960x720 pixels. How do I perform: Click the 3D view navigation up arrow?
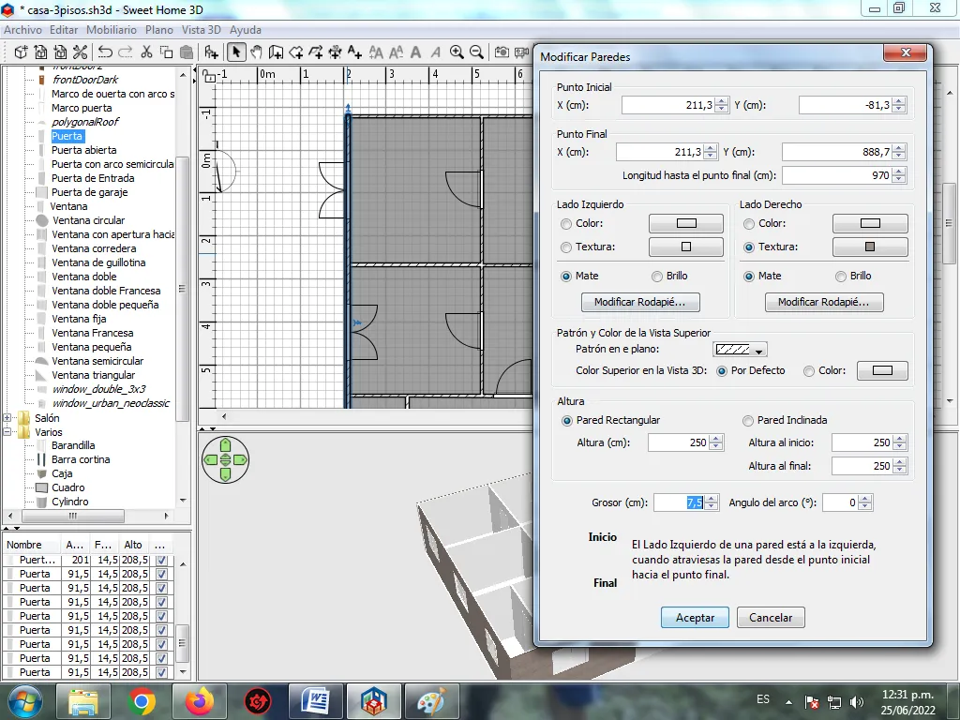pos(225,445)
